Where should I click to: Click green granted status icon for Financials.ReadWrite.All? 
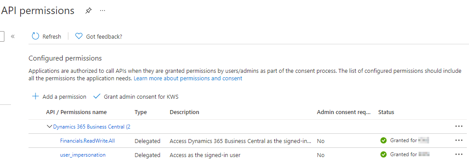[383, 140]
